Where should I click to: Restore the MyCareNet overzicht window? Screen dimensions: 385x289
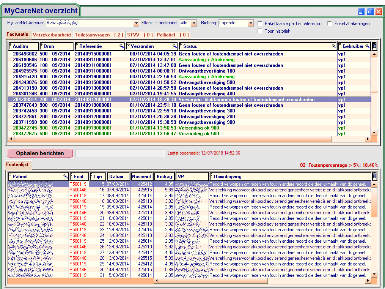pyautogui.click(x=370, y=12)
